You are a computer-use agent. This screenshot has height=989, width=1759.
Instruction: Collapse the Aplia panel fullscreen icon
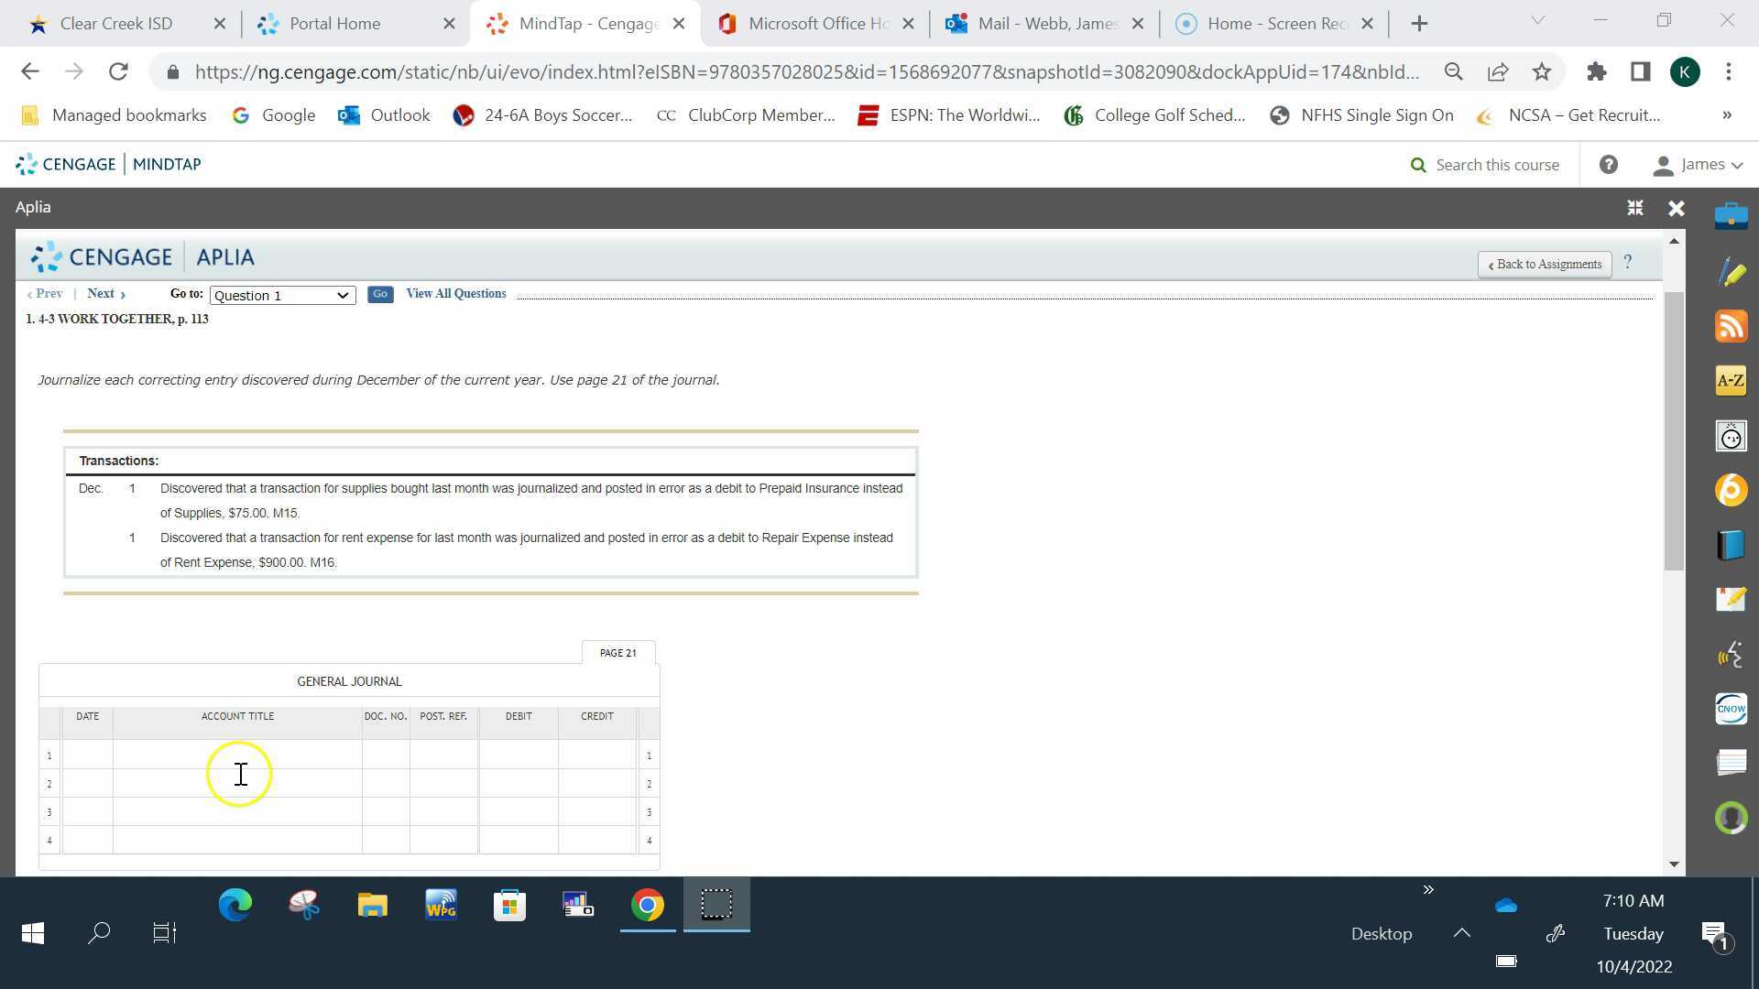click(1634, 208)
